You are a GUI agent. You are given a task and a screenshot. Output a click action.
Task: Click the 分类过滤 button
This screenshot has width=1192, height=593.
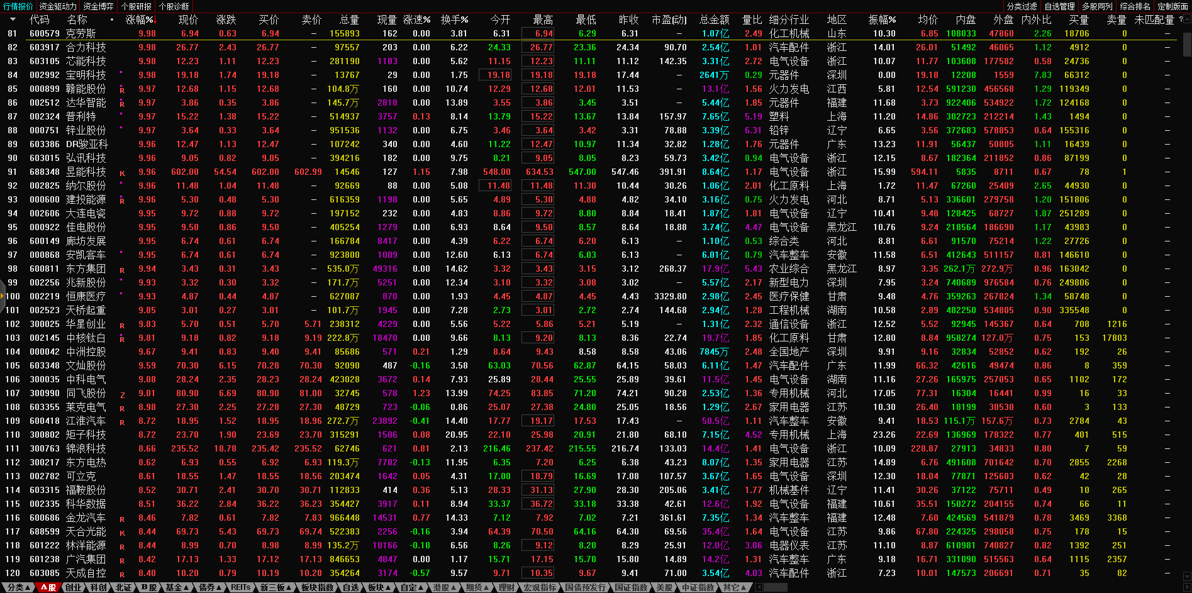pos(1022,6)
